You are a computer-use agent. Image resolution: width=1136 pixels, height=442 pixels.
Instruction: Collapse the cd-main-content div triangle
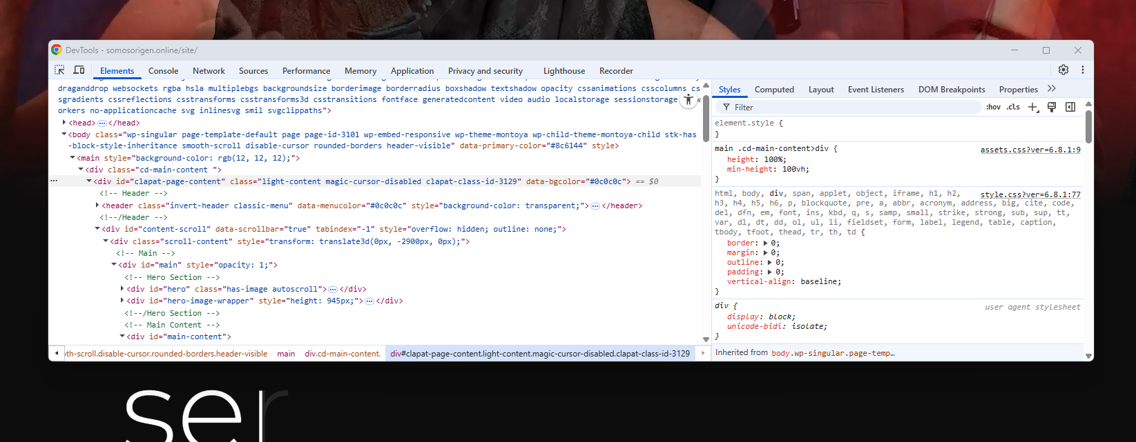(x=81, y=170)
